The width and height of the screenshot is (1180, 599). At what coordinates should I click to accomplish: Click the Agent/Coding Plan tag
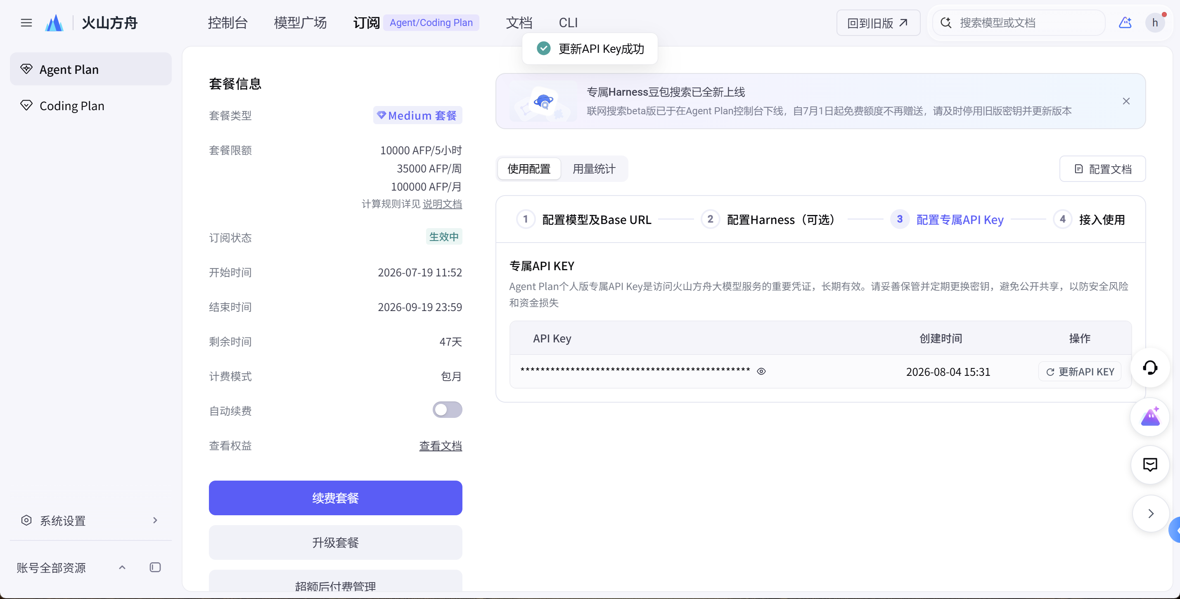[x=431, y=22]
